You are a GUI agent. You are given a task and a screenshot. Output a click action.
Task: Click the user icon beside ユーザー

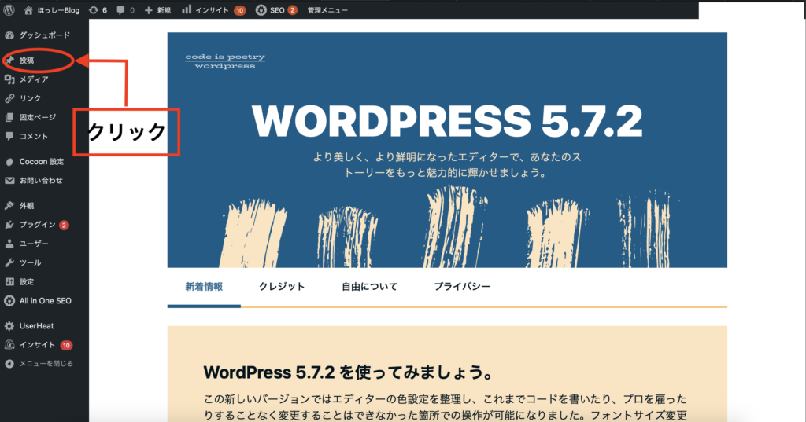[9, 244]
